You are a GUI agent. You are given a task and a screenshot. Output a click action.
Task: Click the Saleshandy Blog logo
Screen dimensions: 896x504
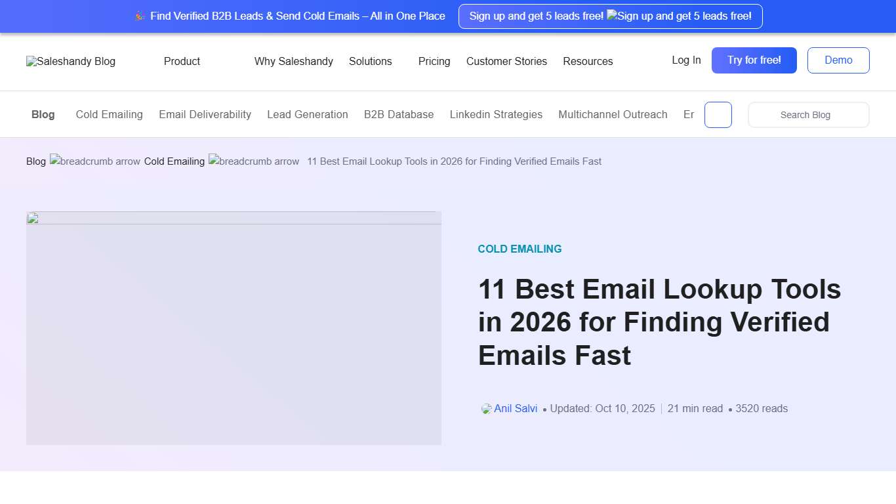[x=70, y=61]
